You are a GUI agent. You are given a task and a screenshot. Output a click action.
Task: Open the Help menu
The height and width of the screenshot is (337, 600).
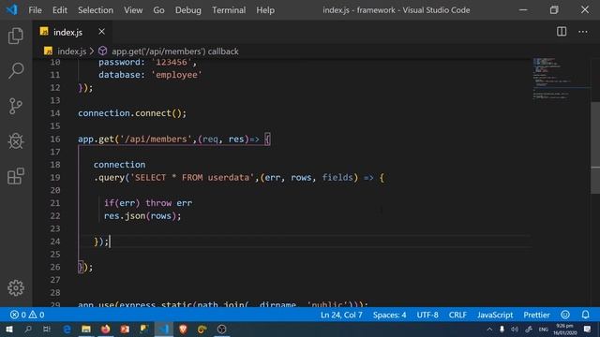click(265, 10)
